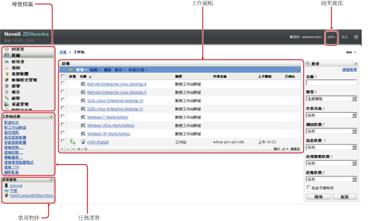
Task: Collapse the Frequently Used panel
Action: (51, 179)
